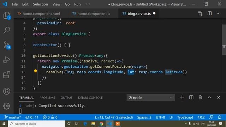Switch to the OUTPUT panel tab
Screen dimensions: 226x127
click(x=66, y=98)
